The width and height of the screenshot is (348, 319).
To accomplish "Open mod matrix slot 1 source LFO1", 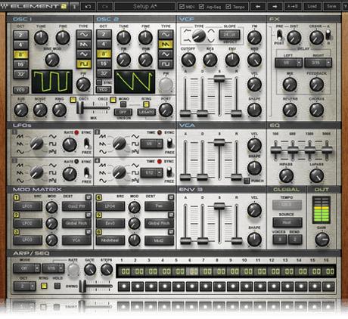I will (27, 206).
